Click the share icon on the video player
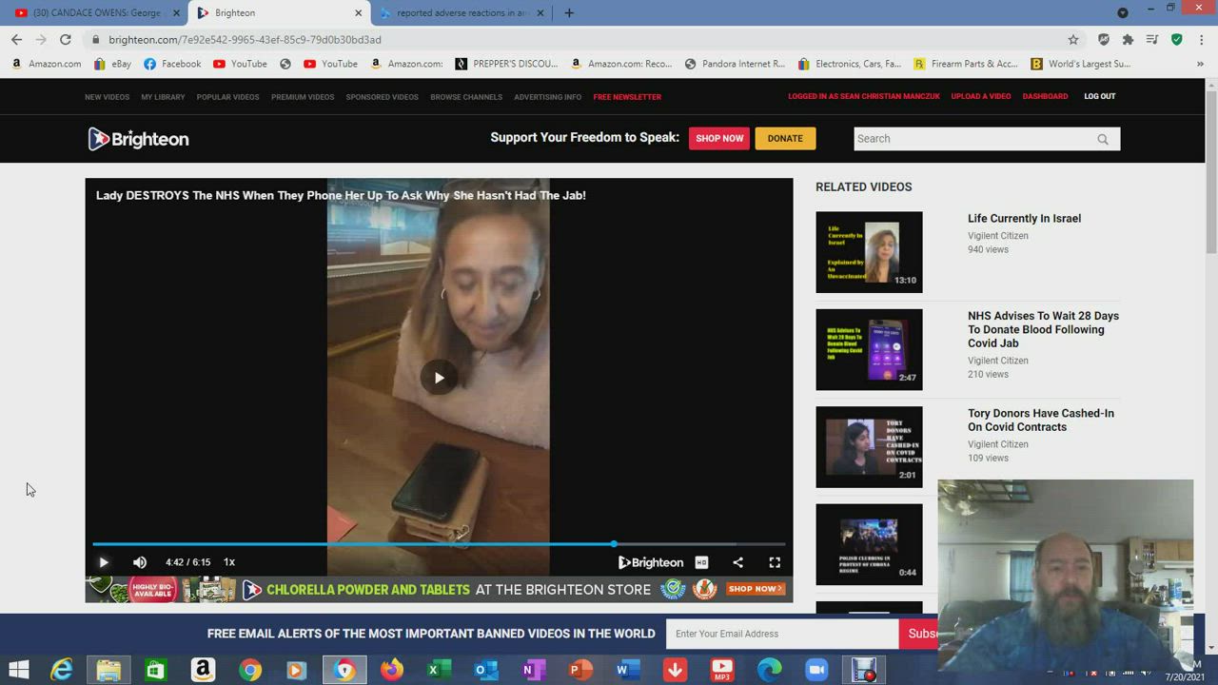 (737, 562)
